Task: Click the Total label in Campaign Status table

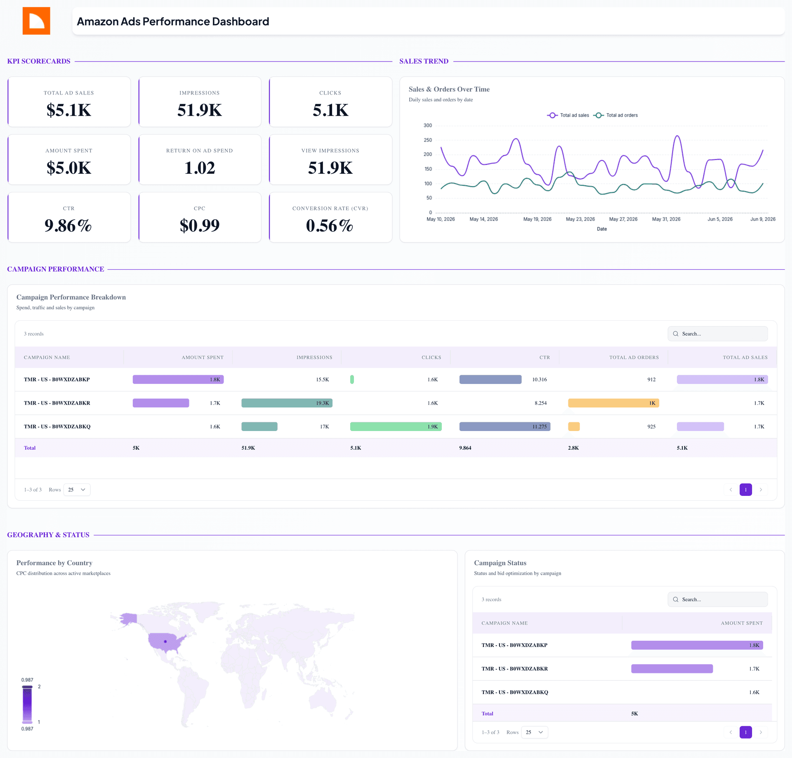Action: click(x=487, y=714)
